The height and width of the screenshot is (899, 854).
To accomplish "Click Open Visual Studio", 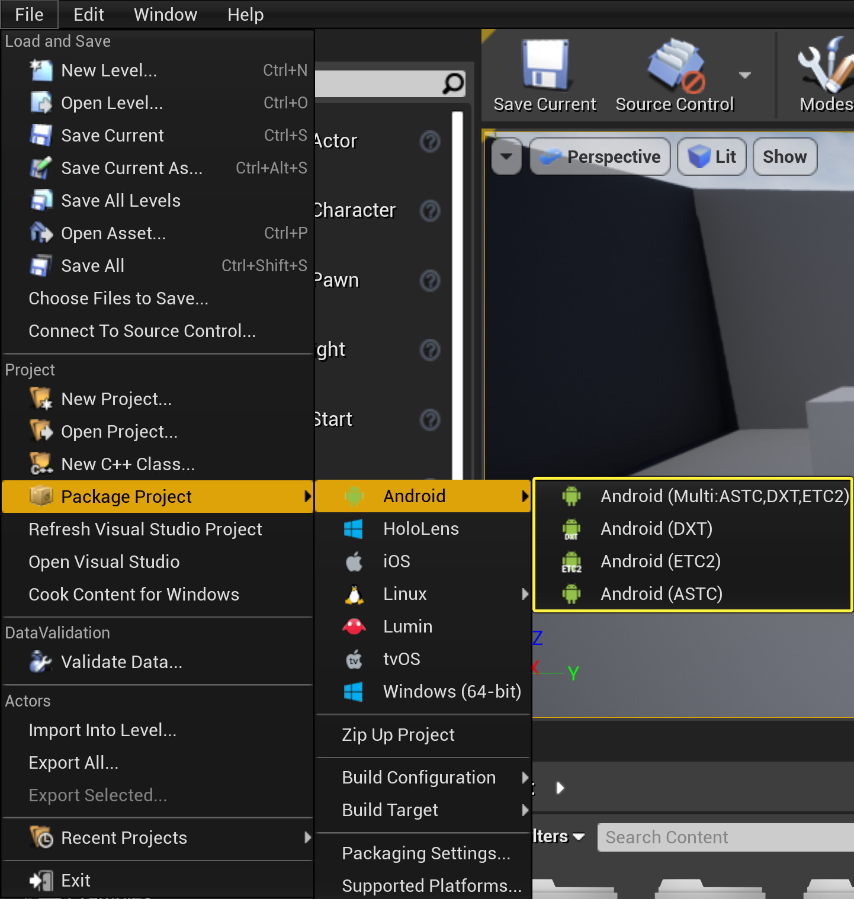I will (x=104, y=561).
